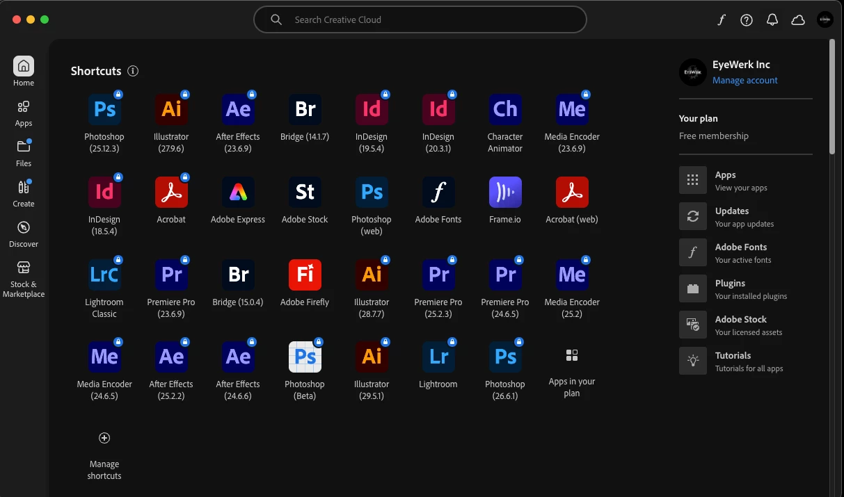The height and width of the screenshot is (497, 844).
Task: Open Adobe Firefly icon
Action: [x=305, y=275]
